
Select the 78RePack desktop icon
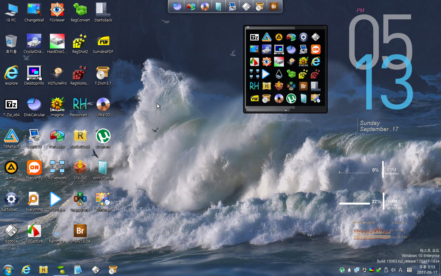(11, 139)
